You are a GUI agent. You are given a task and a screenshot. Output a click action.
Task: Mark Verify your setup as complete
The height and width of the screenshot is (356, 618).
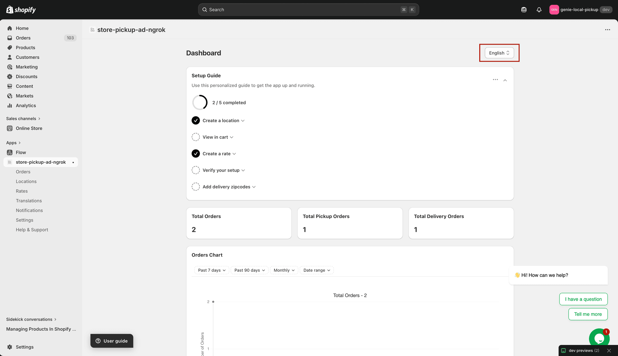click(196, 170)
